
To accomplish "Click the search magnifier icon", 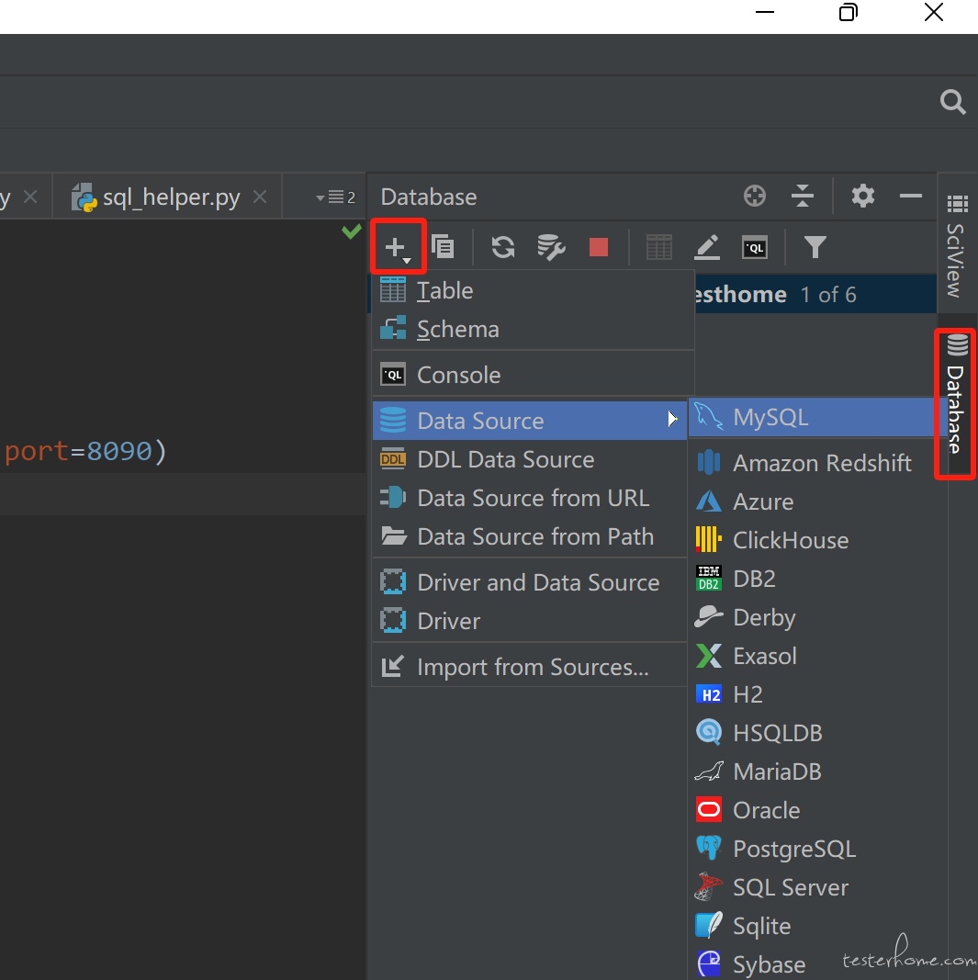I will [953, 101].
